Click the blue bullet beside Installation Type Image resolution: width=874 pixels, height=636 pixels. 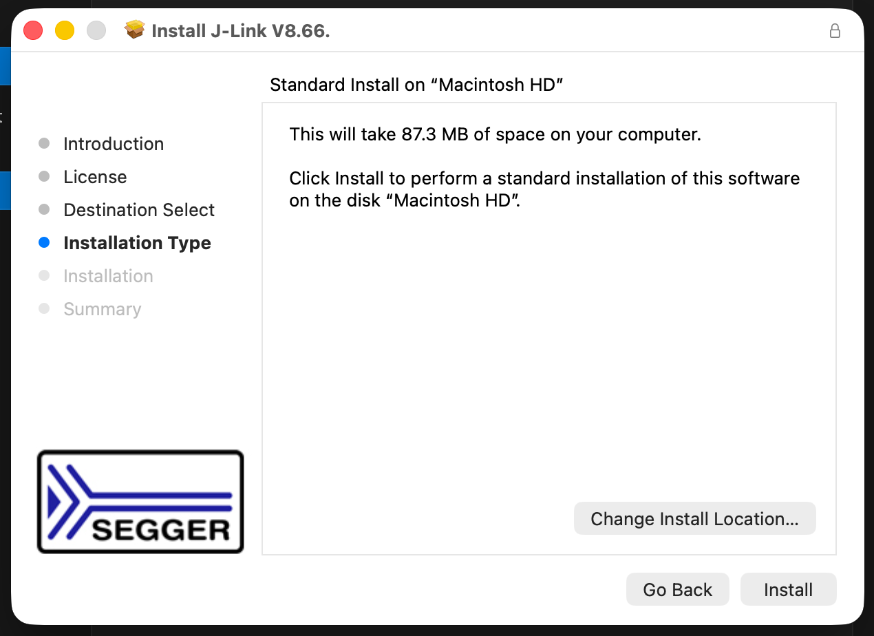pyautogui.click(x=44, y=243)
